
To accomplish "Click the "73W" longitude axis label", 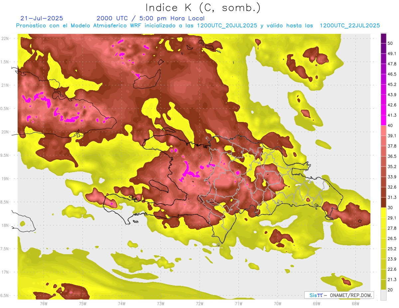I will point(161,303).
